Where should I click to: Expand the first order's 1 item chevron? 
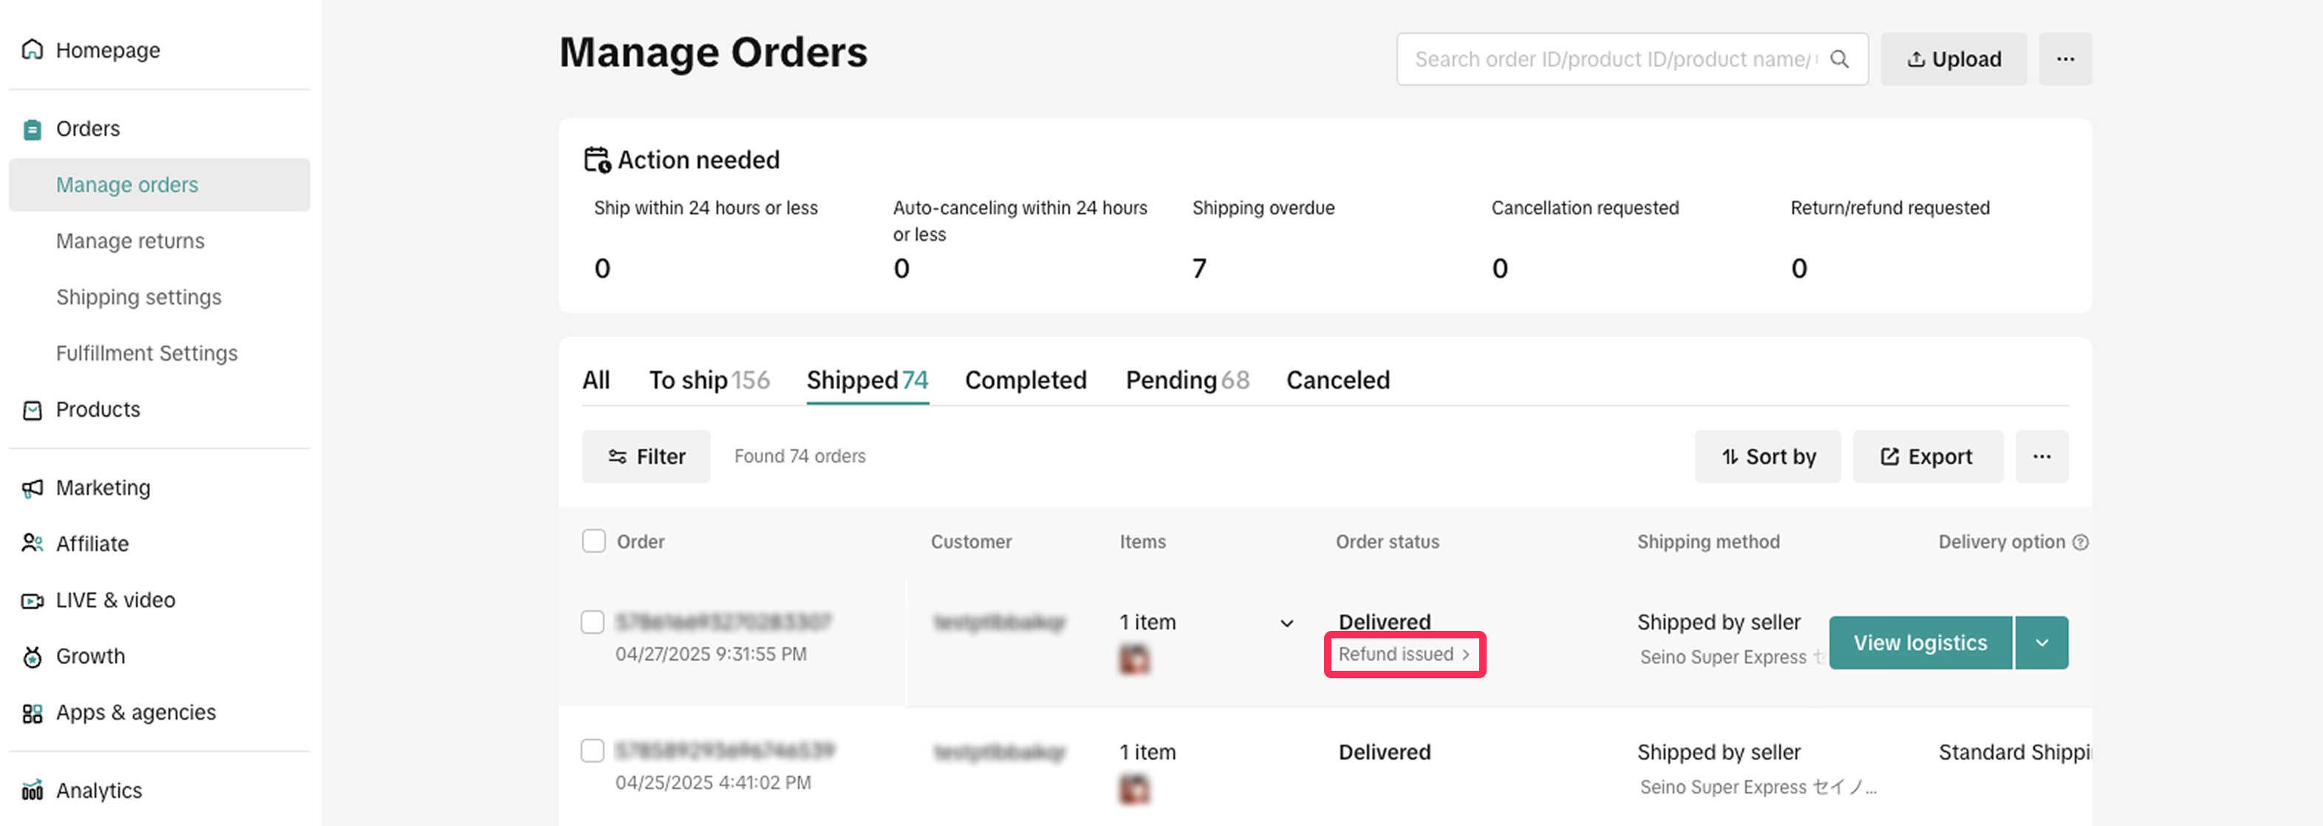[1287, 623]
